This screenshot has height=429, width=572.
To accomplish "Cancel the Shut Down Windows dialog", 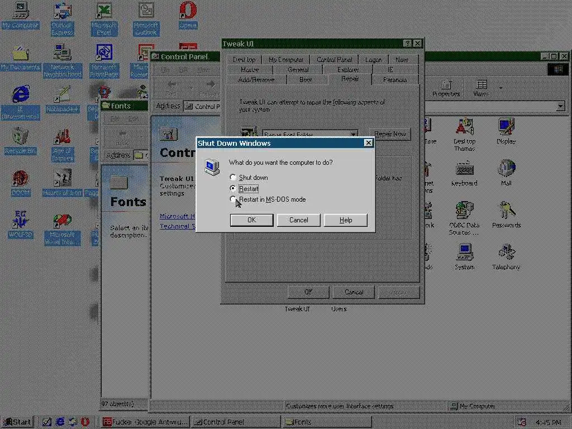I will point(298,220).
